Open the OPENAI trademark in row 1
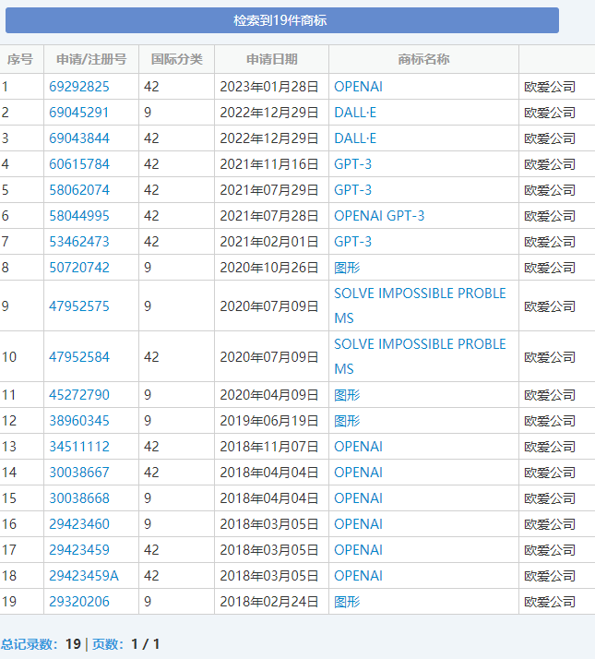Viewport: 595px width, 659px height. [x=359, y=87]
